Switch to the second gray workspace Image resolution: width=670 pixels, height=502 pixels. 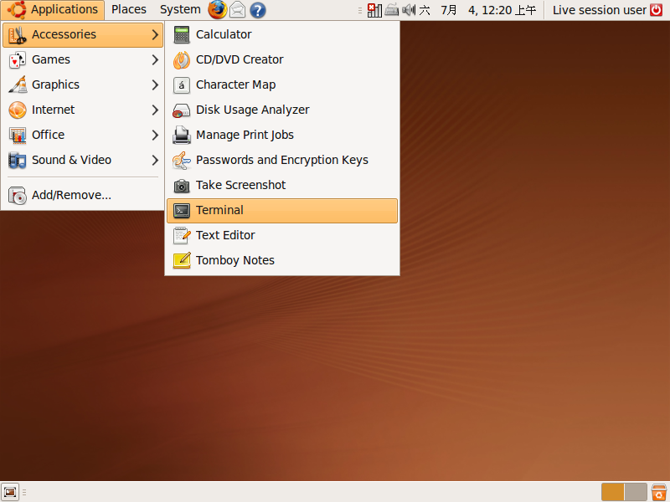point(636,492)
